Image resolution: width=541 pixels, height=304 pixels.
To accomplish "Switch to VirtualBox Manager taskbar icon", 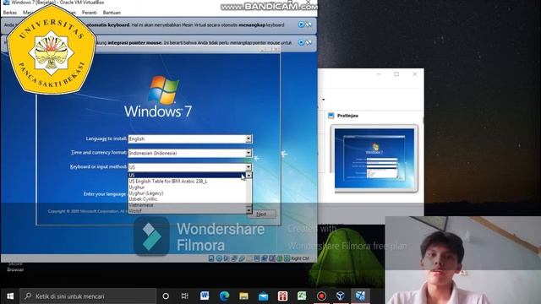I will coord(341,296).
